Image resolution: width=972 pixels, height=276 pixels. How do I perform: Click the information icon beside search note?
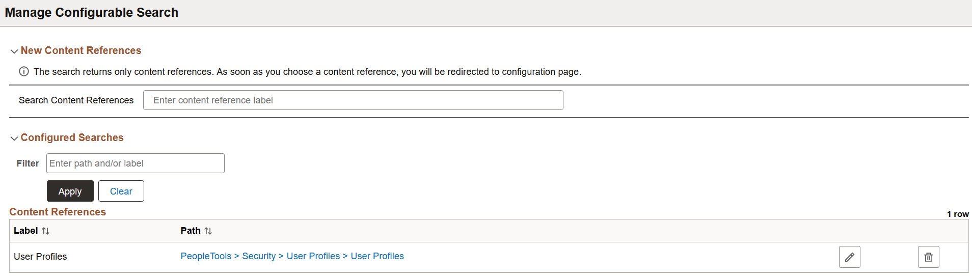24,71
